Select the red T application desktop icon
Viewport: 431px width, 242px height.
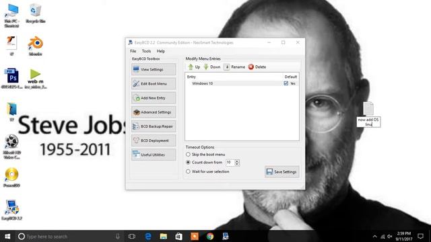(x=11, y=46)
